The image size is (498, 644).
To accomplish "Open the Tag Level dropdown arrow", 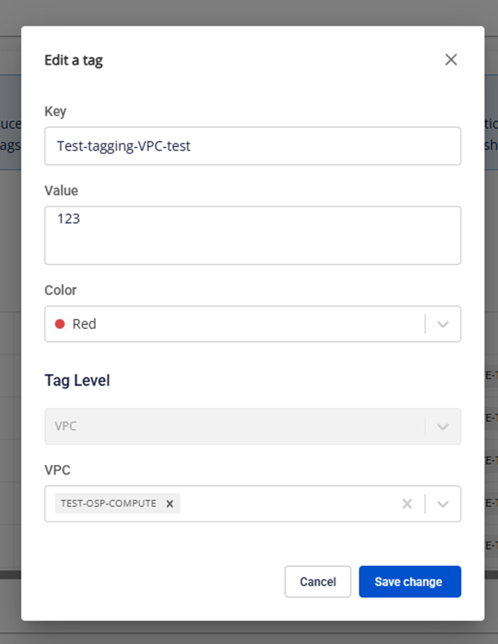I will pos(443,427).
